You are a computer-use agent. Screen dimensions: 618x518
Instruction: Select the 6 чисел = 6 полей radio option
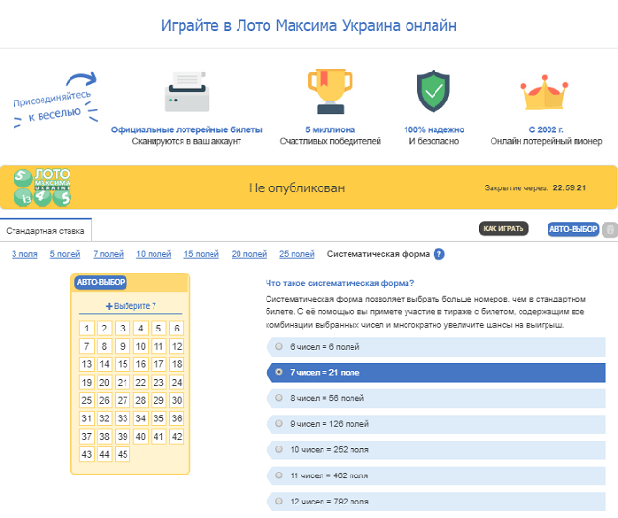click(279, 346)
